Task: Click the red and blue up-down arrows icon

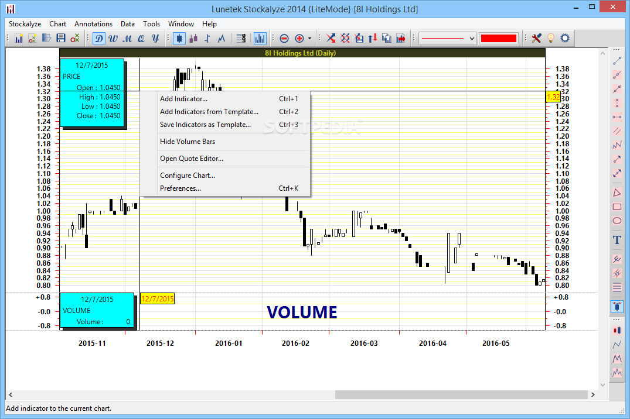Action: tap(373, 39)
